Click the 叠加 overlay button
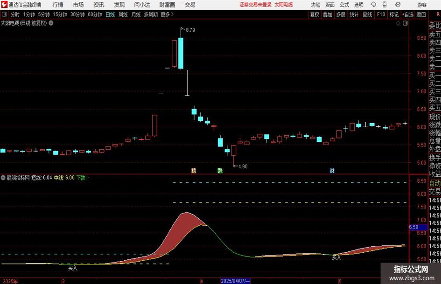 [328, 14]
